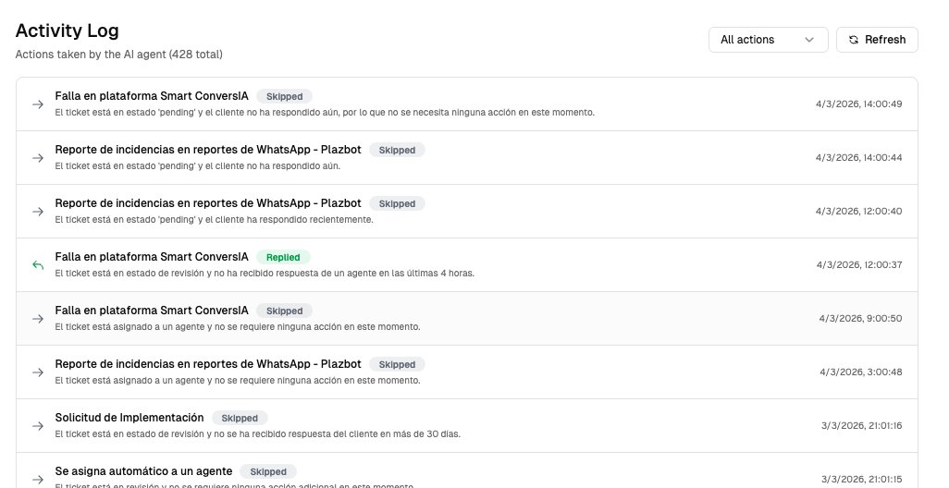949x488 pixels.
Task: Click description 'el cliente ha respondido recientemente'
Action: (215, 220)
